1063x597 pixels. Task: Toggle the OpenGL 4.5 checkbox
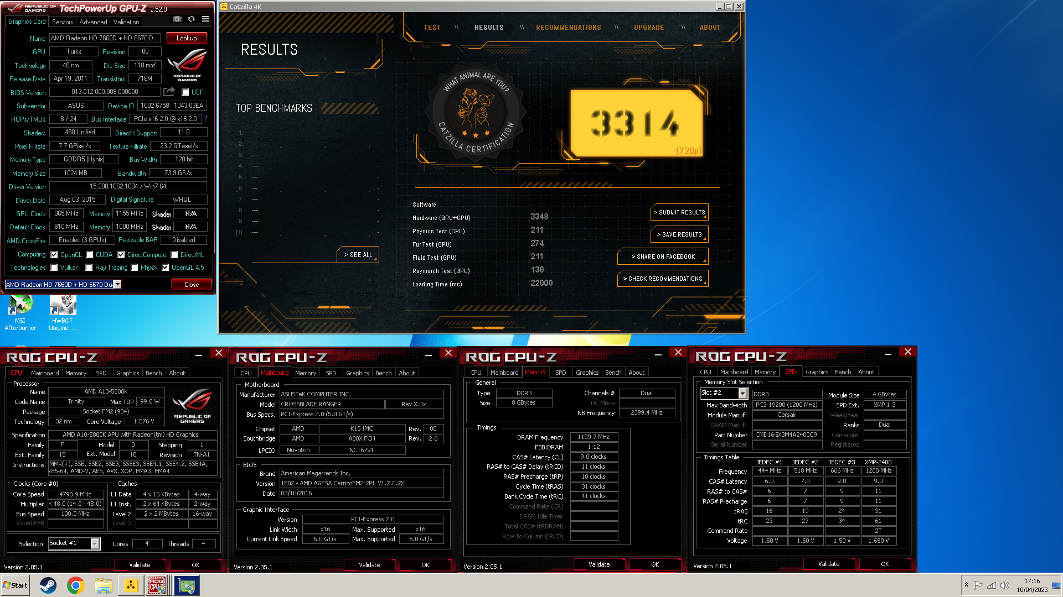[x=166, y=268]
